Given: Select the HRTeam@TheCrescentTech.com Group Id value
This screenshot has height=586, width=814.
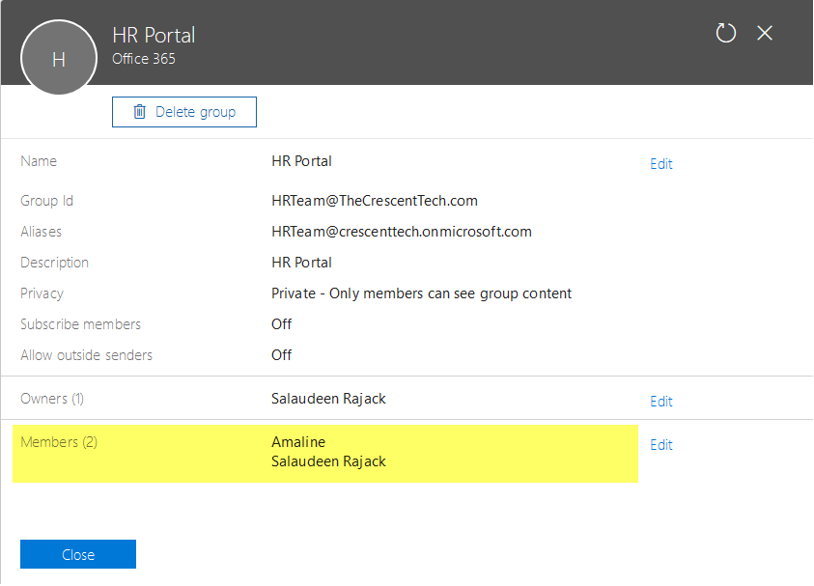Looking at the screenshot, I should point(375,201).
